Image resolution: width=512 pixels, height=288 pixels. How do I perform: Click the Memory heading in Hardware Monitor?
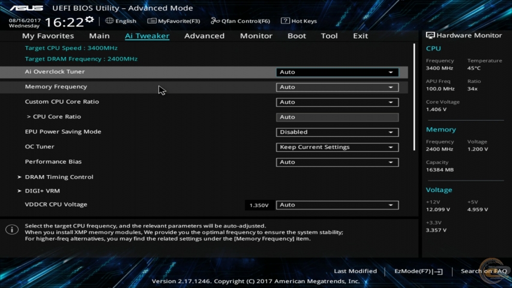(441, 130)
